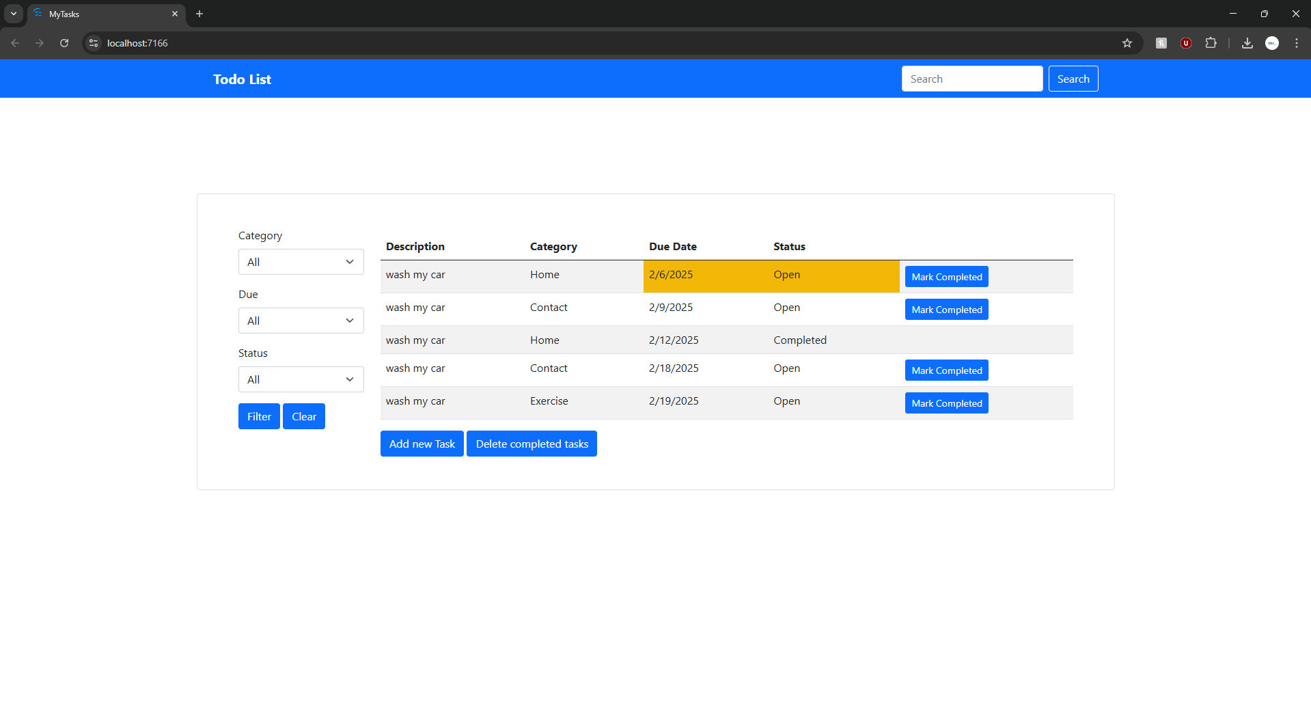Open the browser profile avatar
This screenshot has width=1311, height=704.
click(1272, 43)
